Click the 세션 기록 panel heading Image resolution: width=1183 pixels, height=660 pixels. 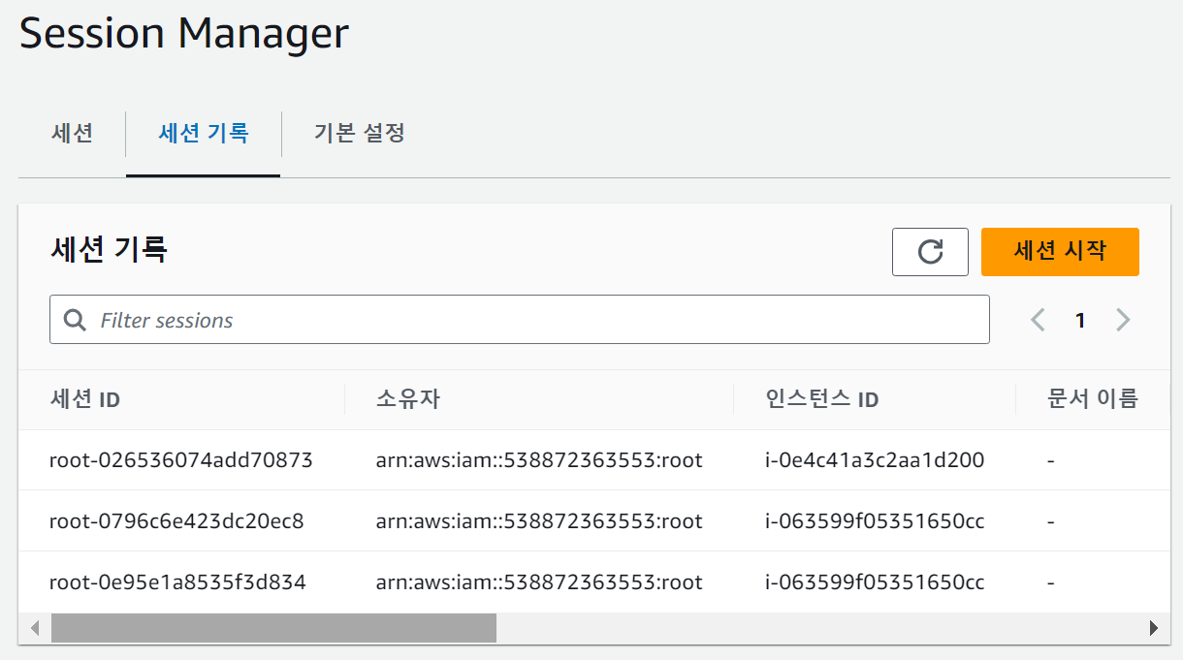(109, 250)
